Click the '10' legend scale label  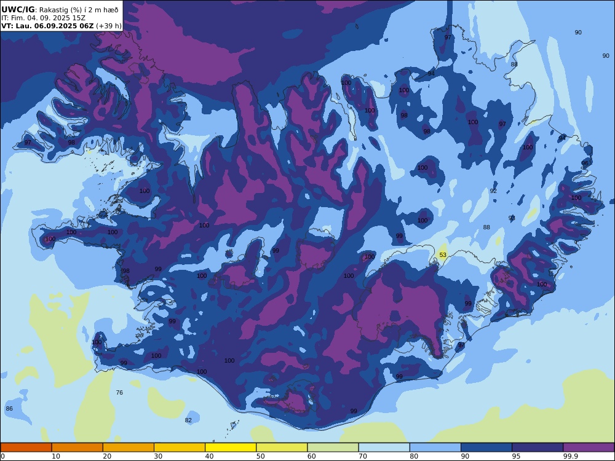point(56,456)
